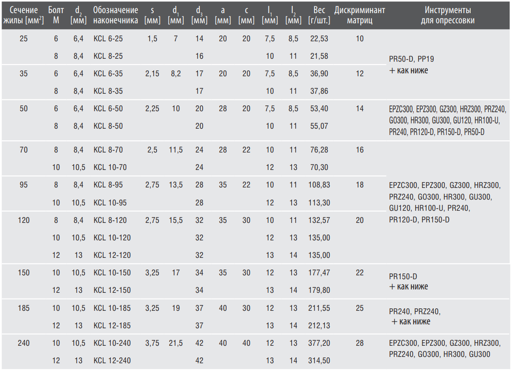The height and width of the screenshot is (371, 512).
Task: Select the cross-section value 95
Action: pos(23,185)
